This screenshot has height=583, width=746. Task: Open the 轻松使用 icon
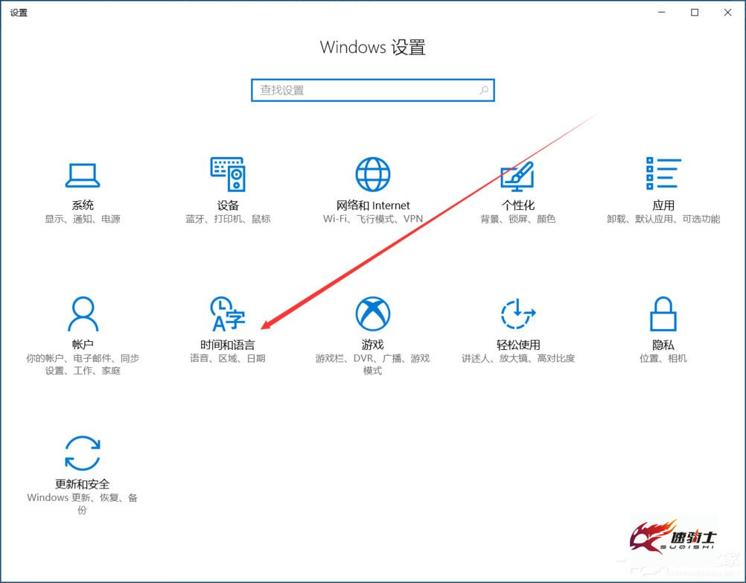518,313
